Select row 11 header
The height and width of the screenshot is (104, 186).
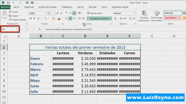tap(4, 97)
